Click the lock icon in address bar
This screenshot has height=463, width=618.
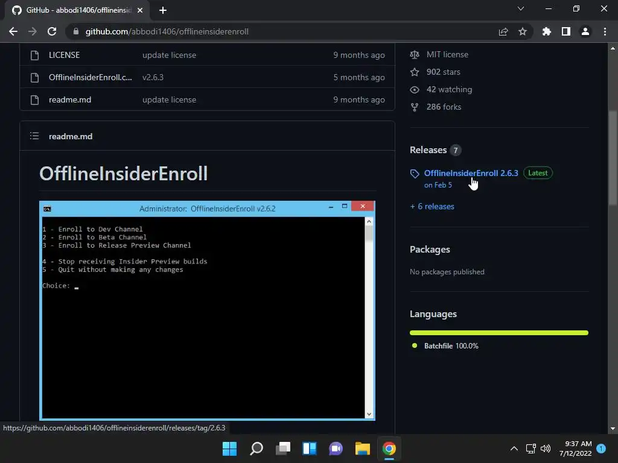(76, 31)
